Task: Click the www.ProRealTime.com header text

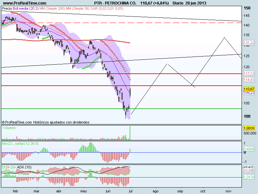Action: tap(25, 3)
